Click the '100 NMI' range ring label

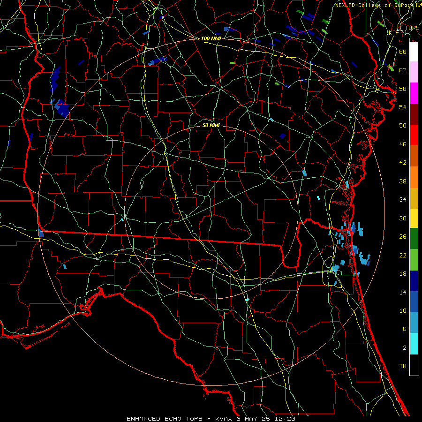211,38
